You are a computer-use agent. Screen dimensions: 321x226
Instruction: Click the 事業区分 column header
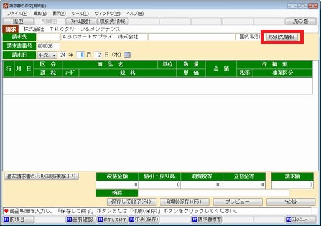(x=282, y=73)
